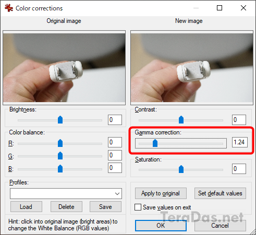Click the Brightness value input field
The width and height of the screenshot is (256, 235).
pyautogui.click(x=115, y=120)
